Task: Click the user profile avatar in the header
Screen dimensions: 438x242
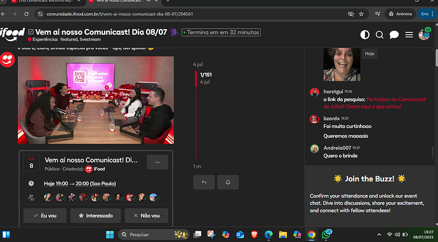Action: click(x=424, y=35)
